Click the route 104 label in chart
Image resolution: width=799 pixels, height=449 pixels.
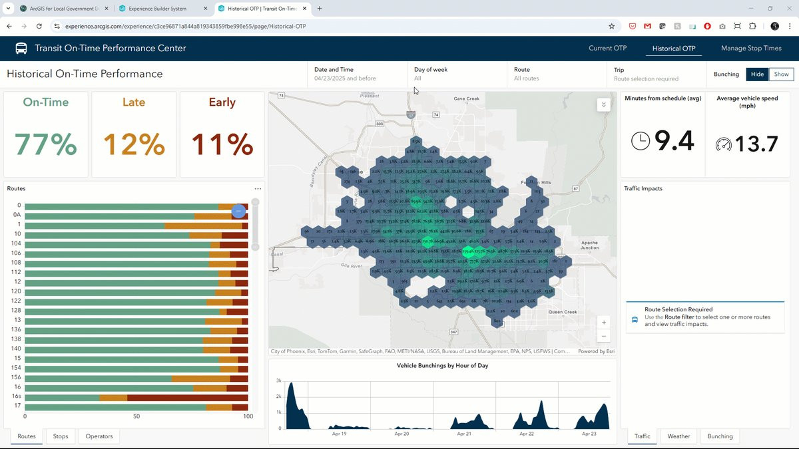(x=15, y=244)
